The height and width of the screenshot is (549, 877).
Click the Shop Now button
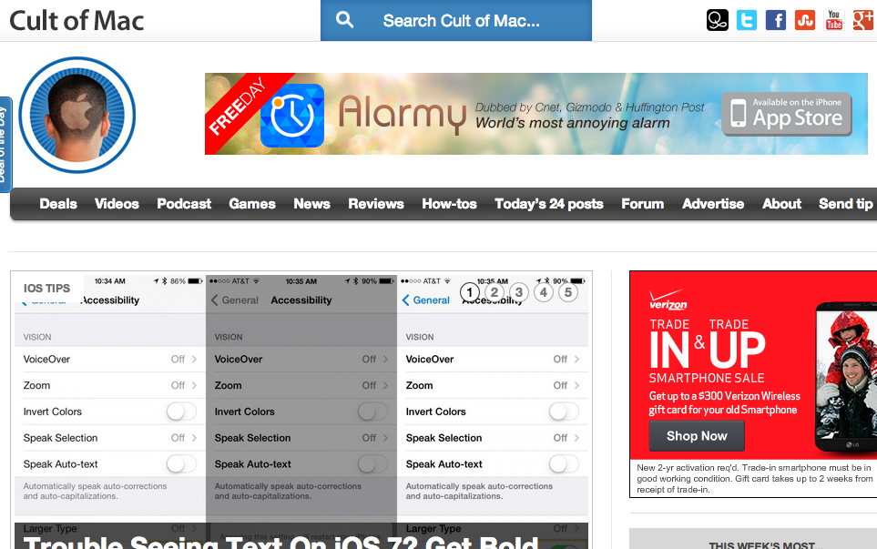(x=697, y=436)
